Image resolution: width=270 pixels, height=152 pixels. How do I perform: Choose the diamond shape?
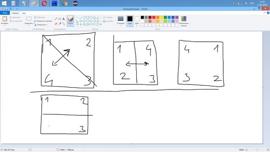coord(81,21)
